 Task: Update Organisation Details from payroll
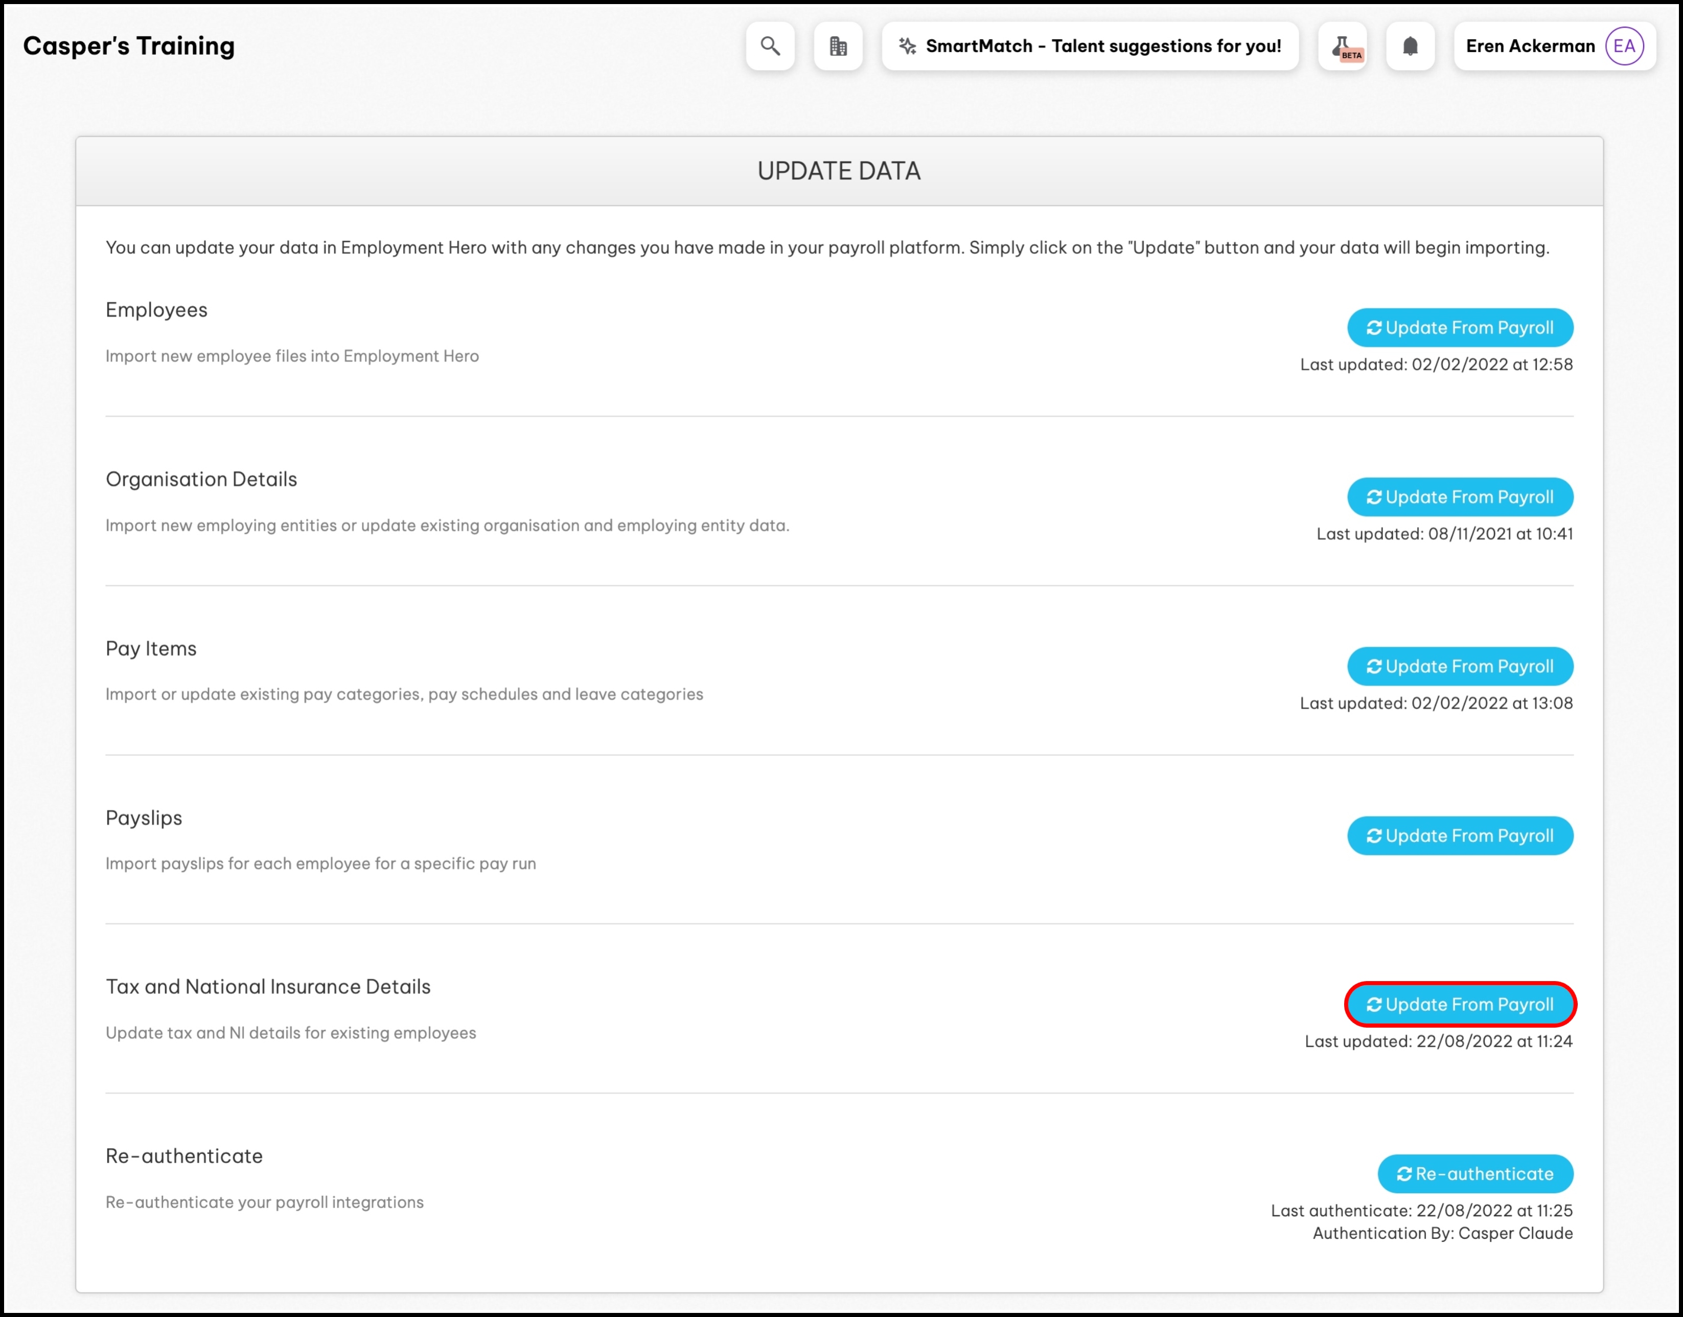[x=1460, y=497]
